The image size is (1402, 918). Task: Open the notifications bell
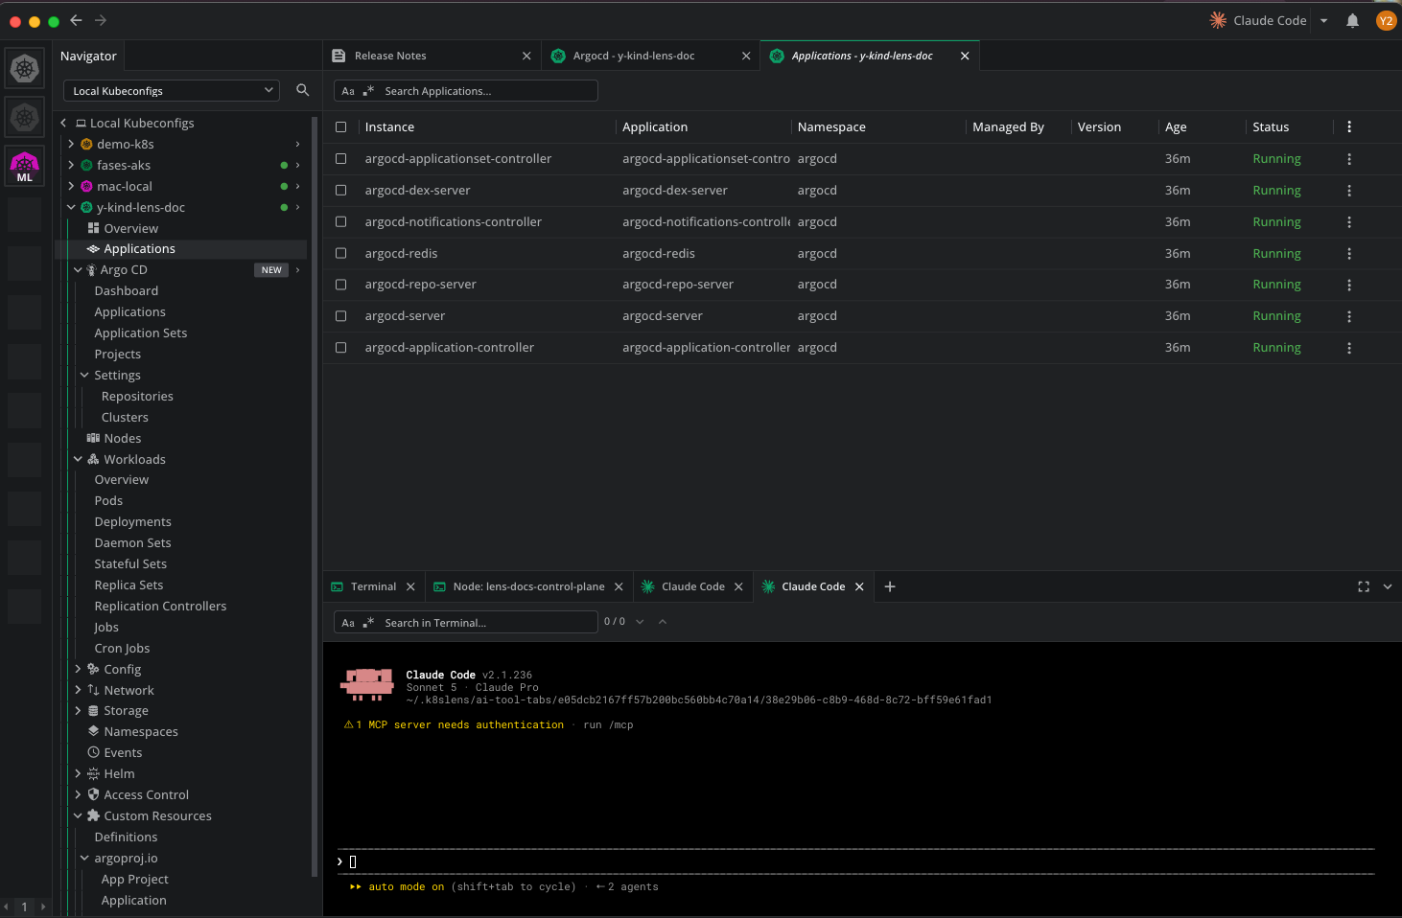[1352, 20]
